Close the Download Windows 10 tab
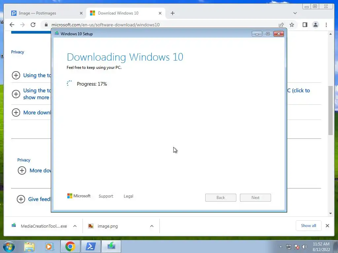Screen dimensions: 338x253 160,13
